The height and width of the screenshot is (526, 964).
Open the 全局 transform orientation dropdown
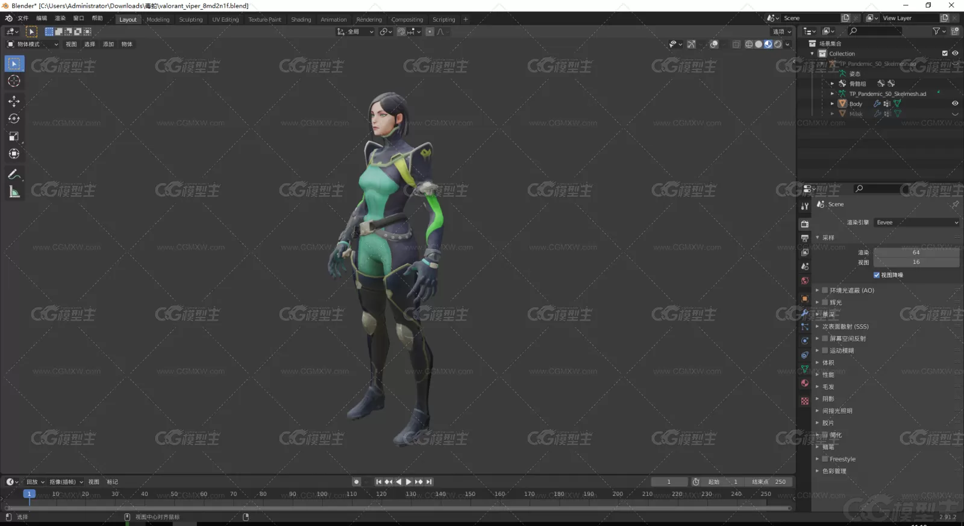click(355, 32)
